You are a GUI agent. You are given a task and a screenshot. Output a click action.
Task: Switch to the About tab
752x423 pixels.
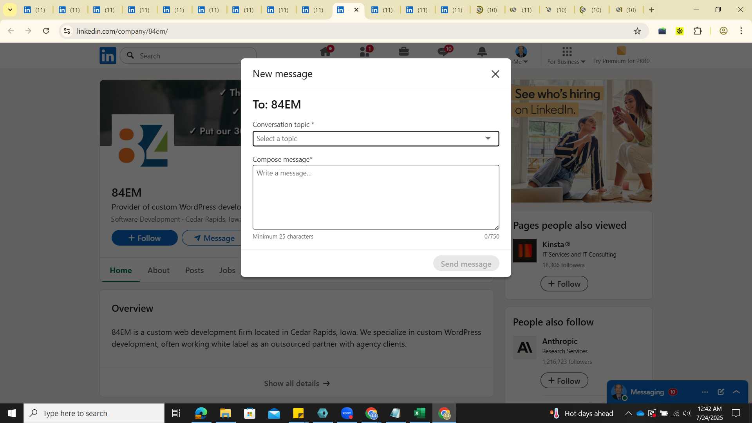coord(159,270)
